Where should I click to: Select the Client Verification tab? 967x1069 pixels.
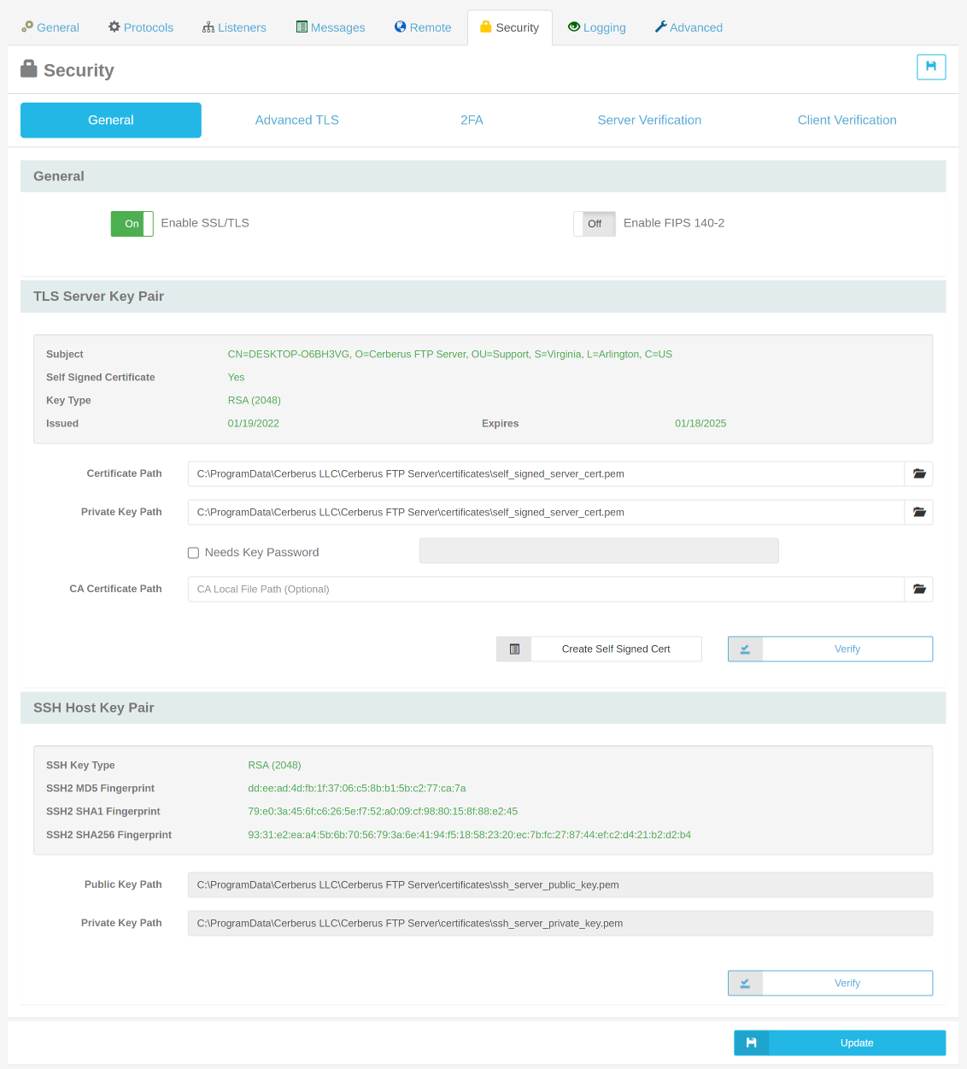tap(847, 120)
